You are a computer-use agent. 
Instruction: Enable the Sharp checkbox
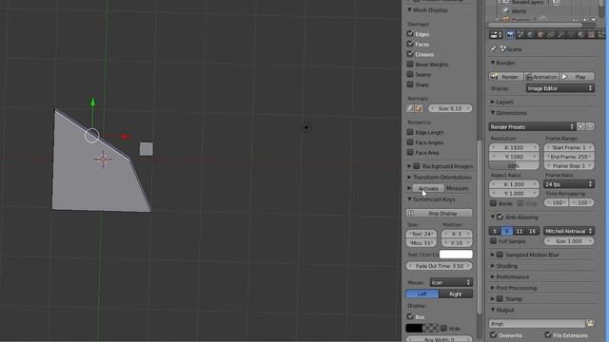(x=410, y=85)
